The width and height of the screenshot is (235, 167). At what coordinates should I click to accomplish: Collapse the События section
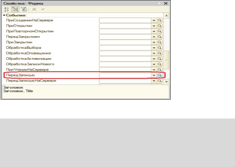[x=4, y=15]
